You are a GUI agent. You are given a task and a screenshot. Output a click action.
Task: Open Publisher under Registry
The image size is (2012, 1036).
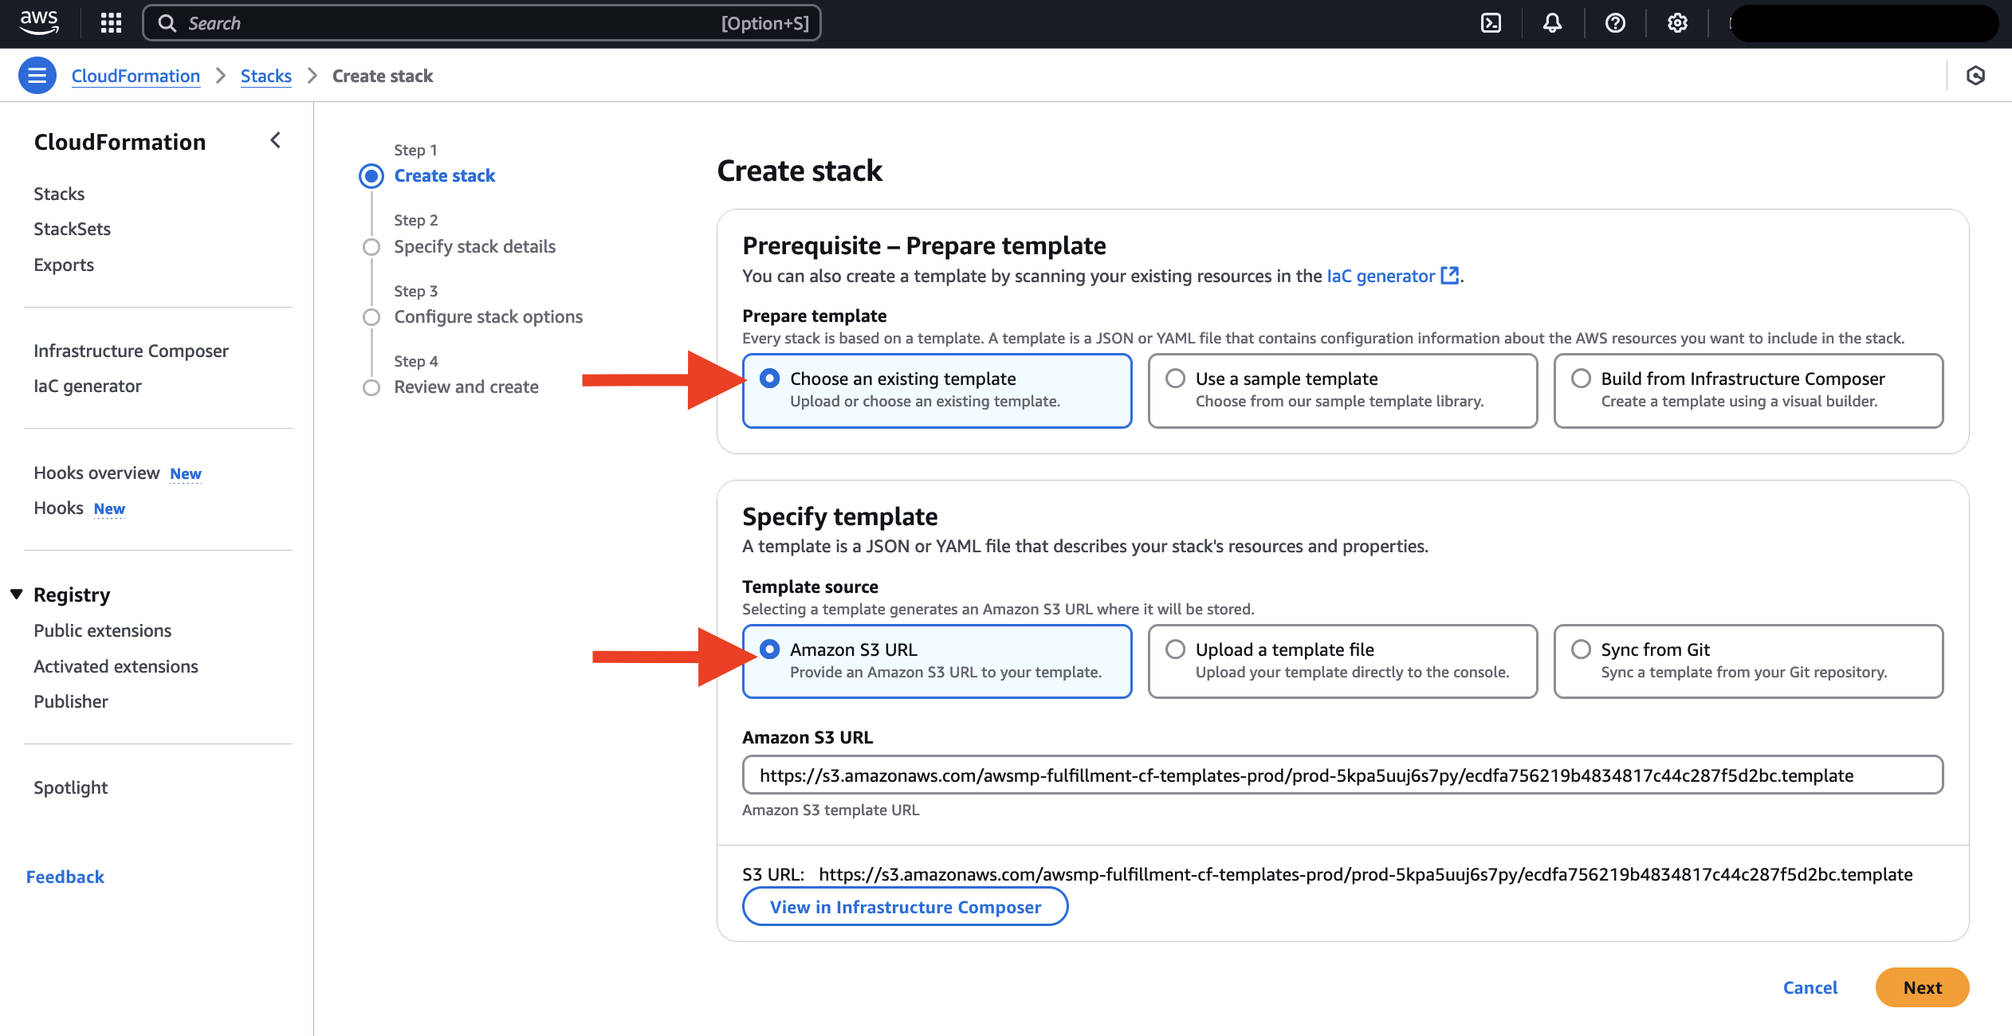(x=71, y=701)
